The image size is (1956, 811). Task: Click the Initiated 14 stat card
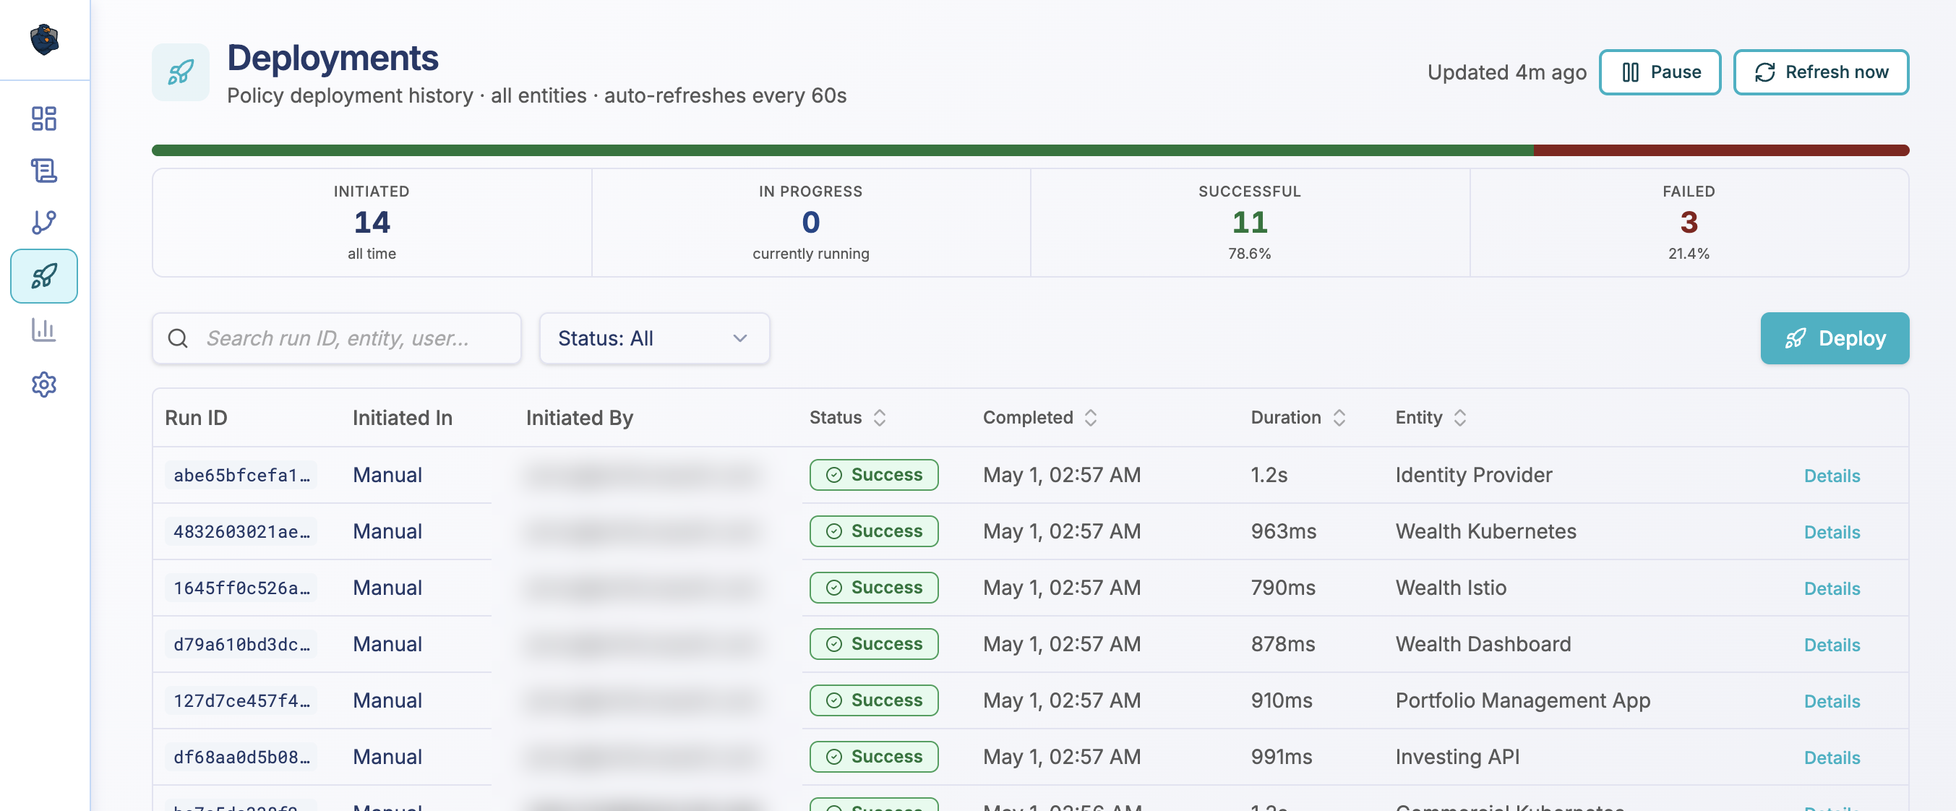point(372,223)
